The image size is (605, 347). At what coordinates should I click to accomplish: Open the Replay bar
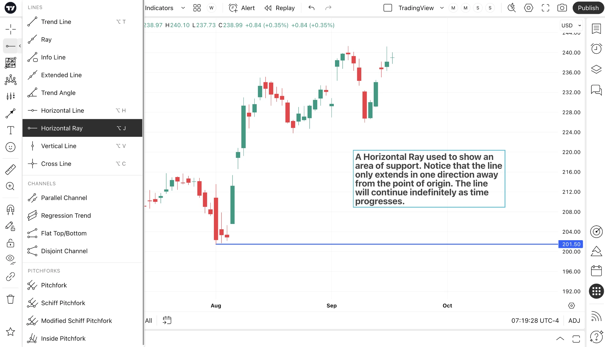(280, 8)
